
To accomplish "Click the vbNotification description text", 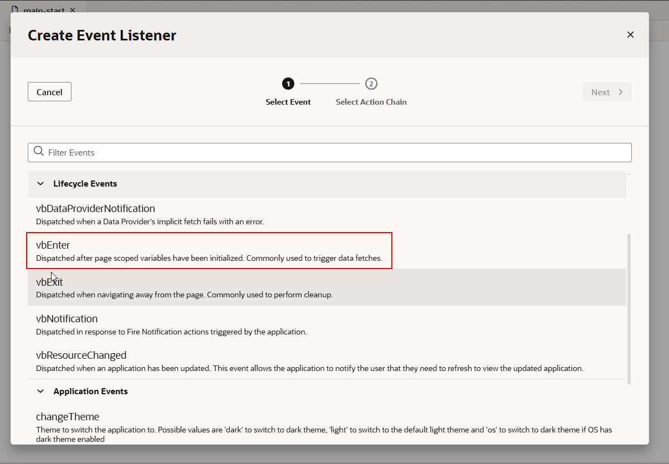I will pyautogui.click(x=171, y=332).
